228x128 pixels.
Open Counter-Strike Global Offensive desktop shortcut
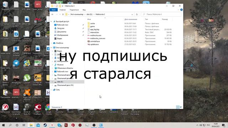coord(38,80)
